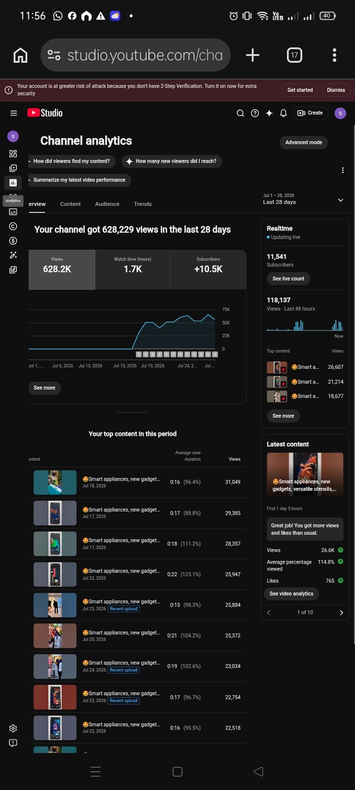Open the channel avatar in left sidebar
Screen dimensions: 355x790
coord(13,136)
